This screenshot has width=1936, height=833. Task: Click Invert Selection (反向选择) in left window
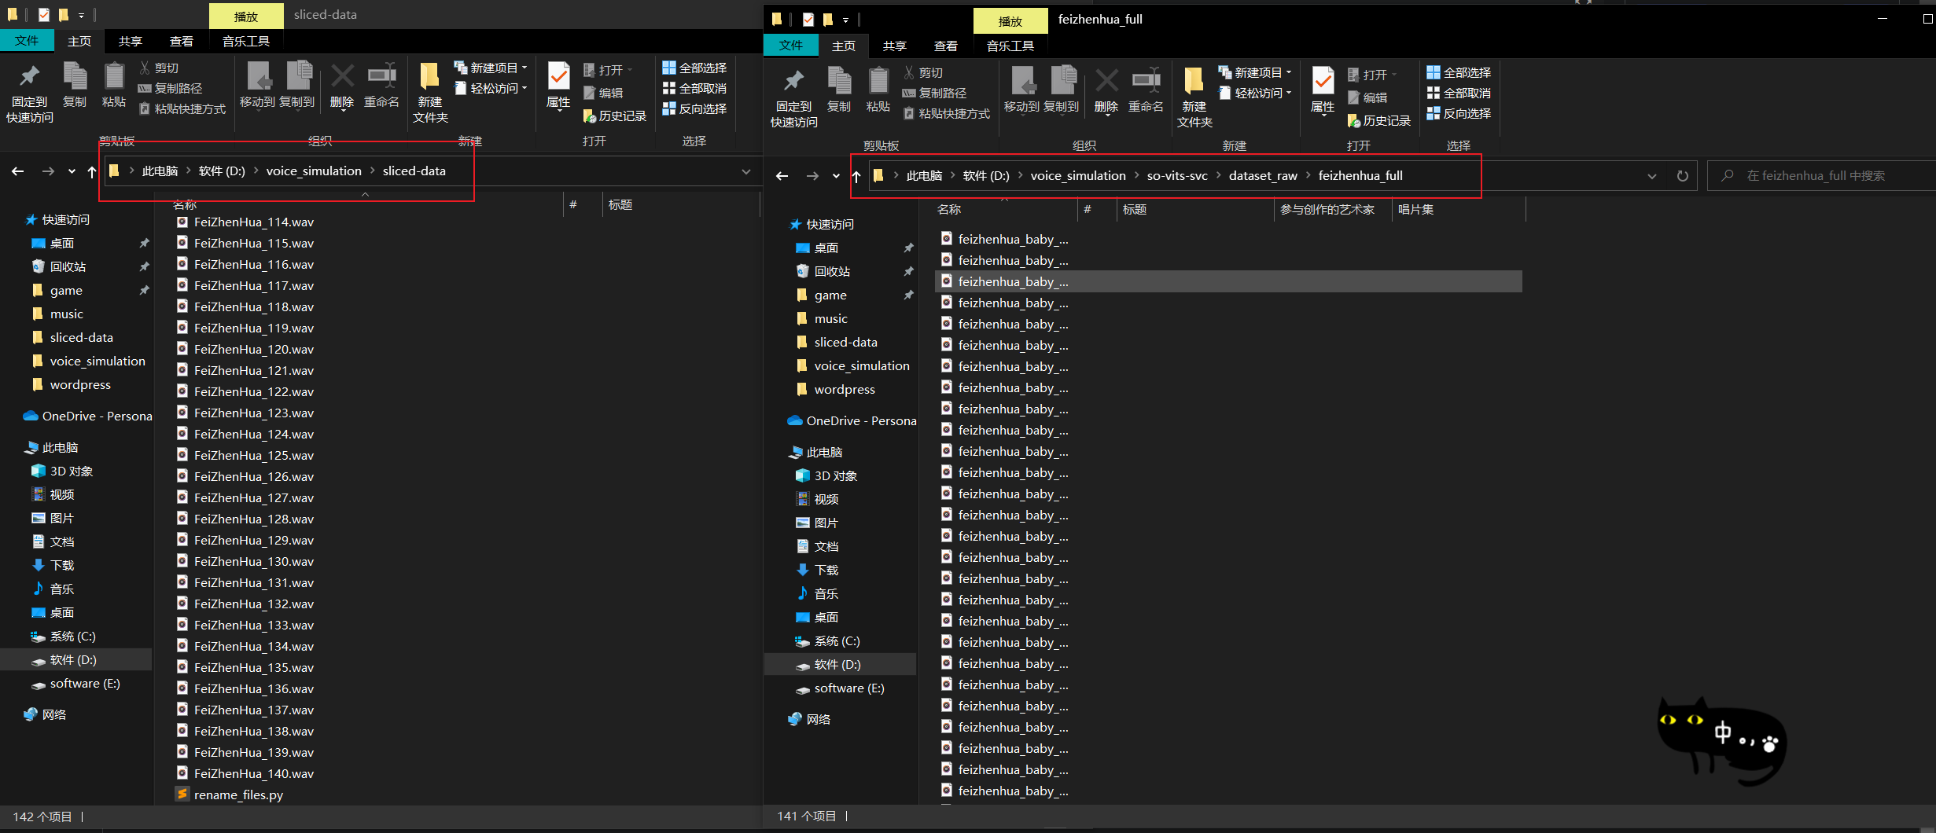[694, 108]
